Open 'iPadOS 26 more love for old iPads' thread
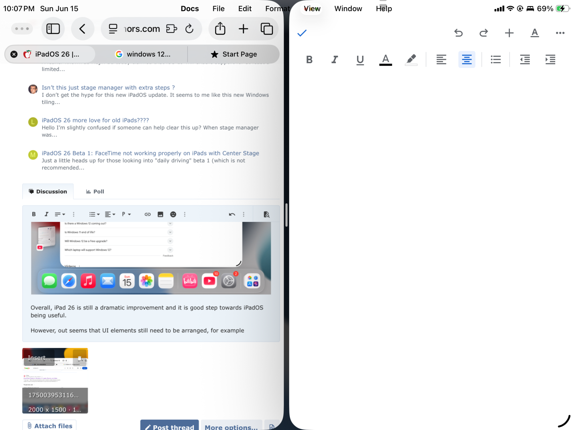The height and width of the screenshot is (430, 573). (95, 120)
